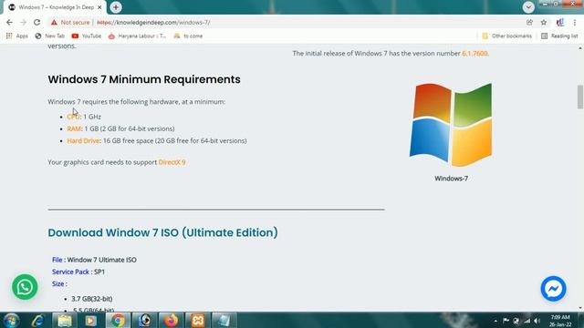This screenshot has width=584, height=328.
Task: Open the Messenger chat button
Action: point(554,289)
